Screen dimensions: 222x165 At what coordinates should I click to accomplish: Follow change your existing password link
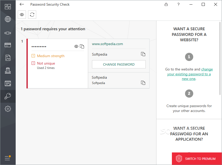click(189, 74)
